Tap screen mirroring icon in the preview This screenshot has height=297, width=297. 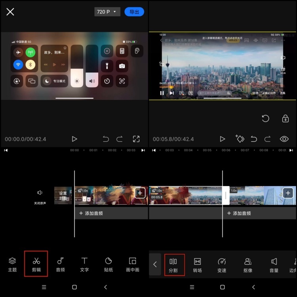point(32,81)
